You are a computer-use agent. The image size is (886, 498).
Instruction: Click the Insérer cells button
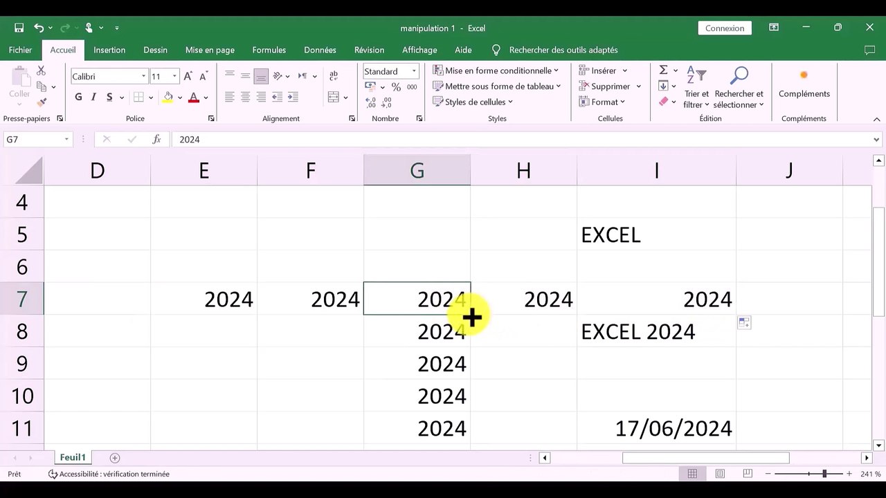pyautogui.click(x=603, y=71)
